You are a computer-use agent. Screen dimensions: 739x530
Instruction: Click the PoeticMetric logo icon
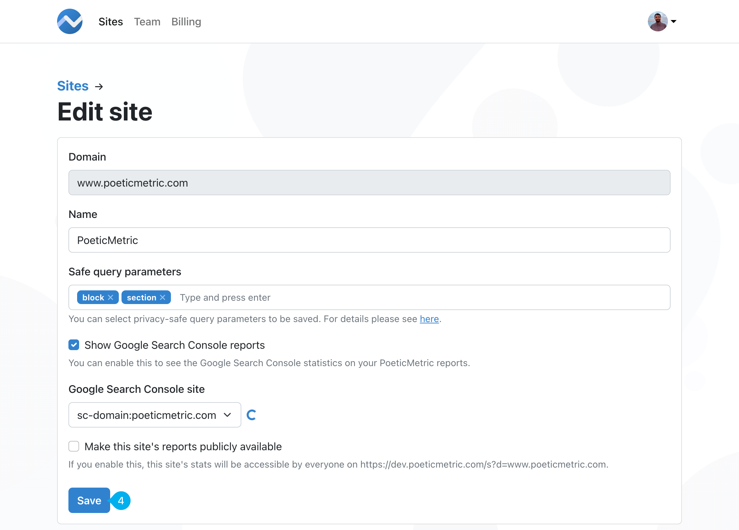[x=70, y=21]
